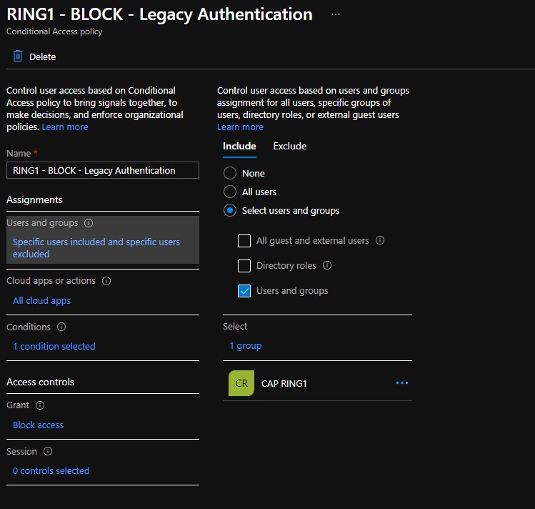Open the ellipsis menu beside policy title
Screen dimensions: 535x509
[x=336, y=14]
